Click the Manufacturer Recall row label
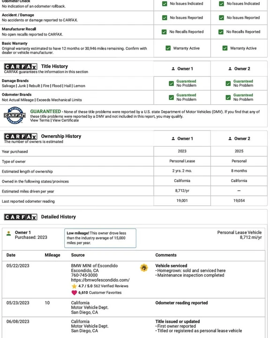The height and width of the screenshot is (338, 270). (19, 29)
